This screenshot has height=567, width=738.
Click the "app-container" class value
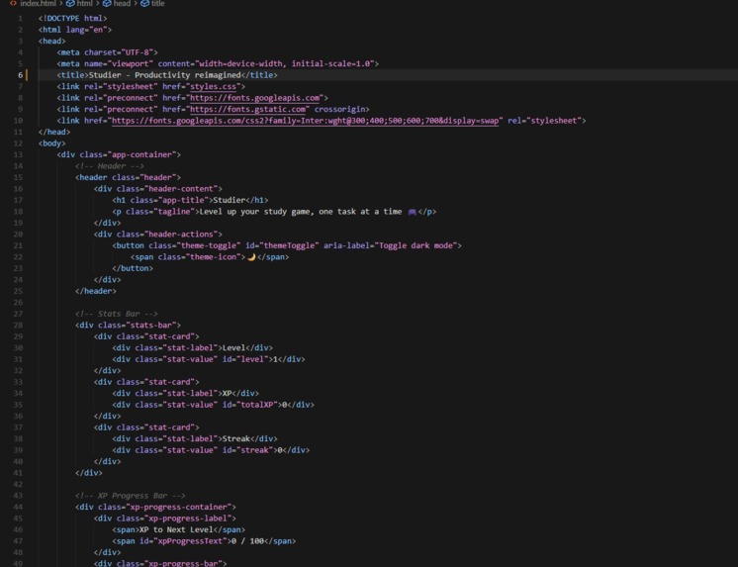pyautogui.click(x=141, y=155)
